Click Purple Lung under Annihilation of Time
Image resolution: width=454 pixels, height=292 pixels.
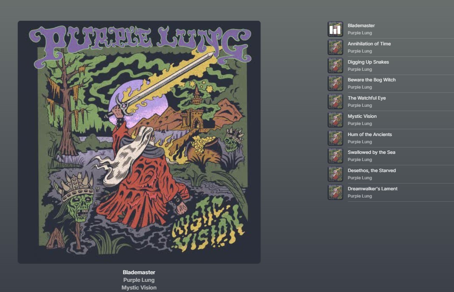tap(360, 51)
